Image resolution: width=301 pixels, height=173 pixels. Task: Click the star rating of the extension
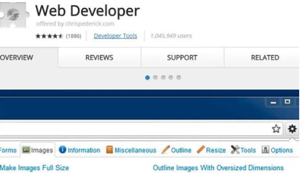(x=49, y=36)
